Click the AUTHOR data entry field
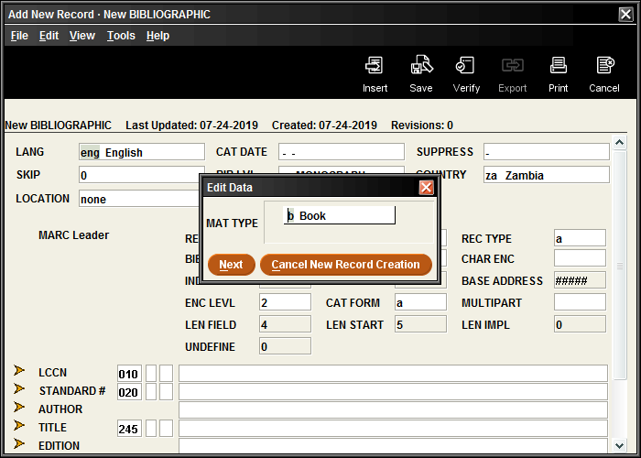Viewport: 641px width, 458px height. tap(393, 409)
